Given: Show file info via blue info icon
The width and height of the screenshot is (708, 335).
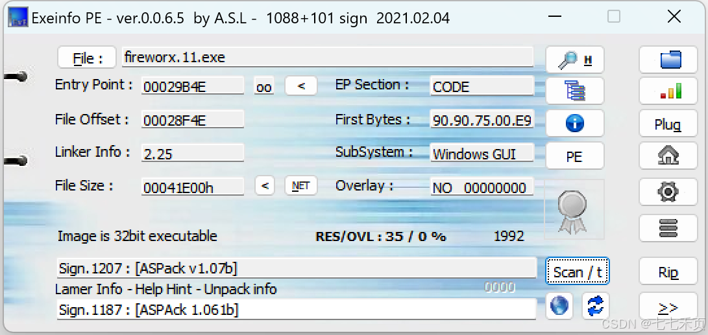Looking at the screenshot, I should (575, 122).
